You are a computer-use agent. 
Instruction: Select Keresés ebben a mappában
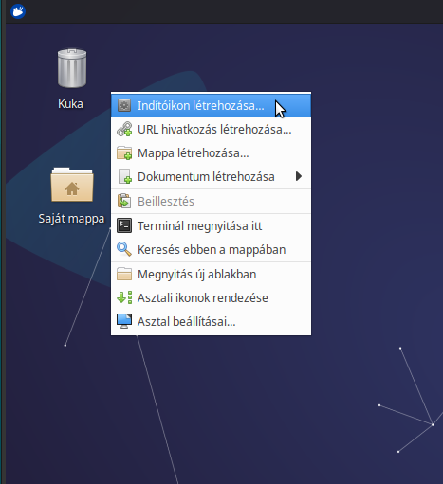pyautogui.click(x=211, y=249)
